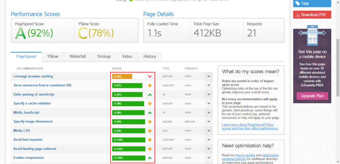Viewport: 340px width, 164px height.
Task: Expand the Leverage browser caching row chevron
Action: pos(209,76)
